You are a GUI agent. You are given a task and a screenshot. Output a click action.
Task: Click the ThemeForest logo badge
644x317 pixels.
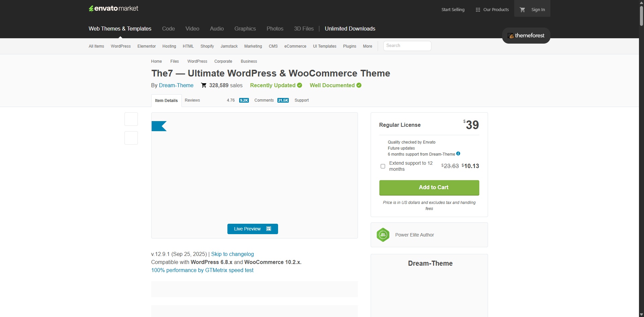(x=526, y=36)
